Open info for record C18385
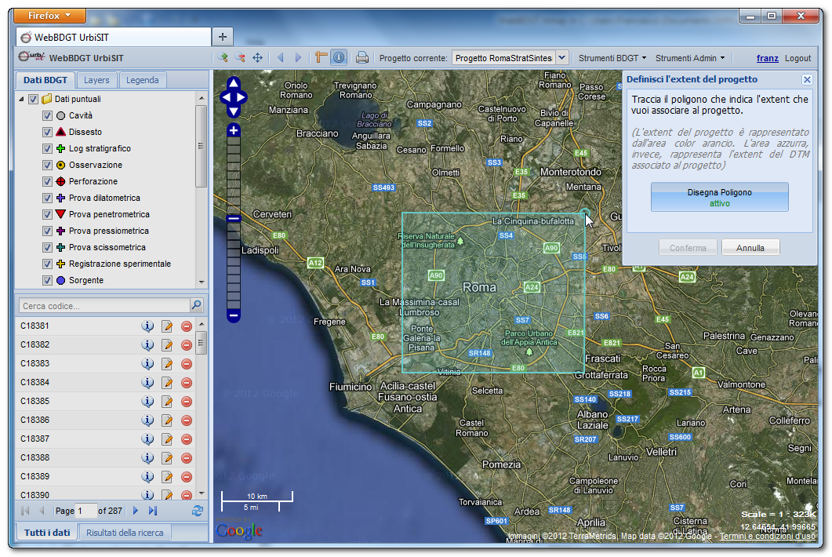The image size is (832, 557). pyautogui.click(x=147, y=402)
